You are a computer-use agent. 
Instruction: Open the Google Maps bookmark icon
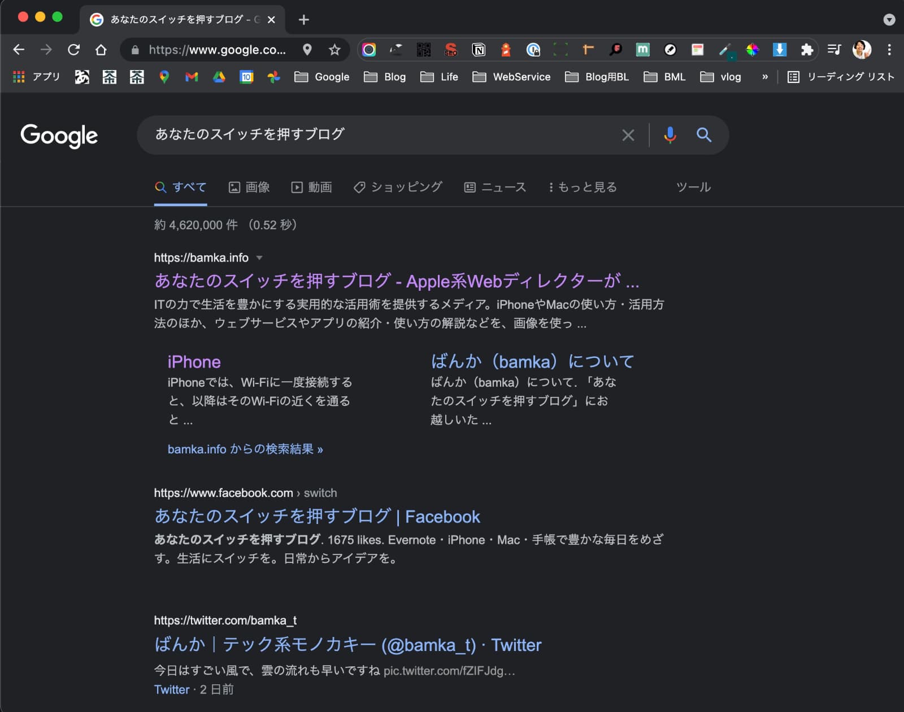click(164, 77)
